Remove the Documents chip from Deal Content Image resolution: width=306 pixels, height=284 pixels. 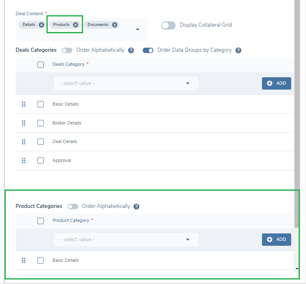[x=115, y=25]
